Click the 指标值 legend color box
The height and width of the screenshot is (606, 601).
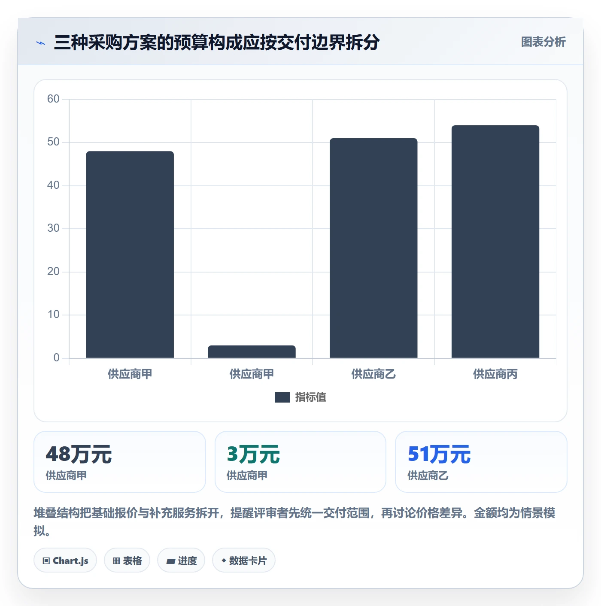[x=282, y=397]
